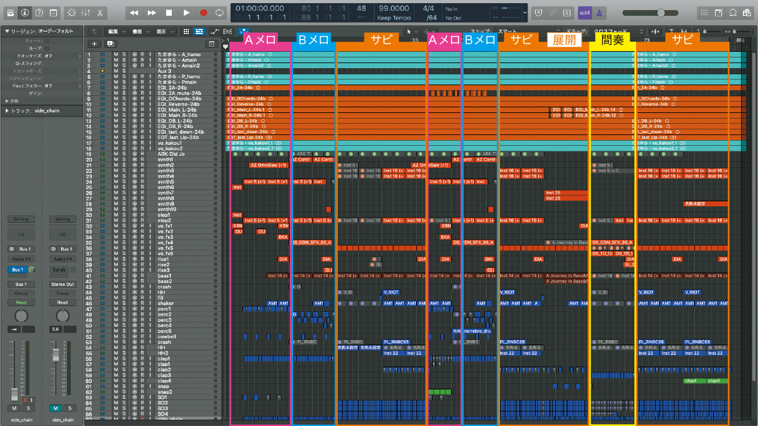Start playback with the Play button

(186, 12)
